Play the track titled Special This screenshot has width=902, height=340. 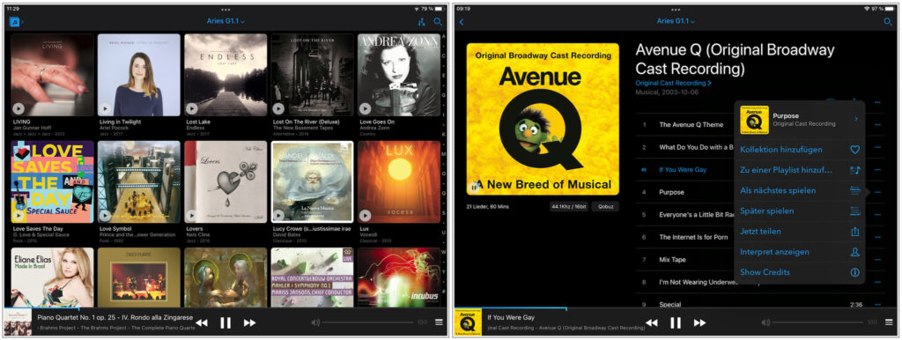(670, 305)
